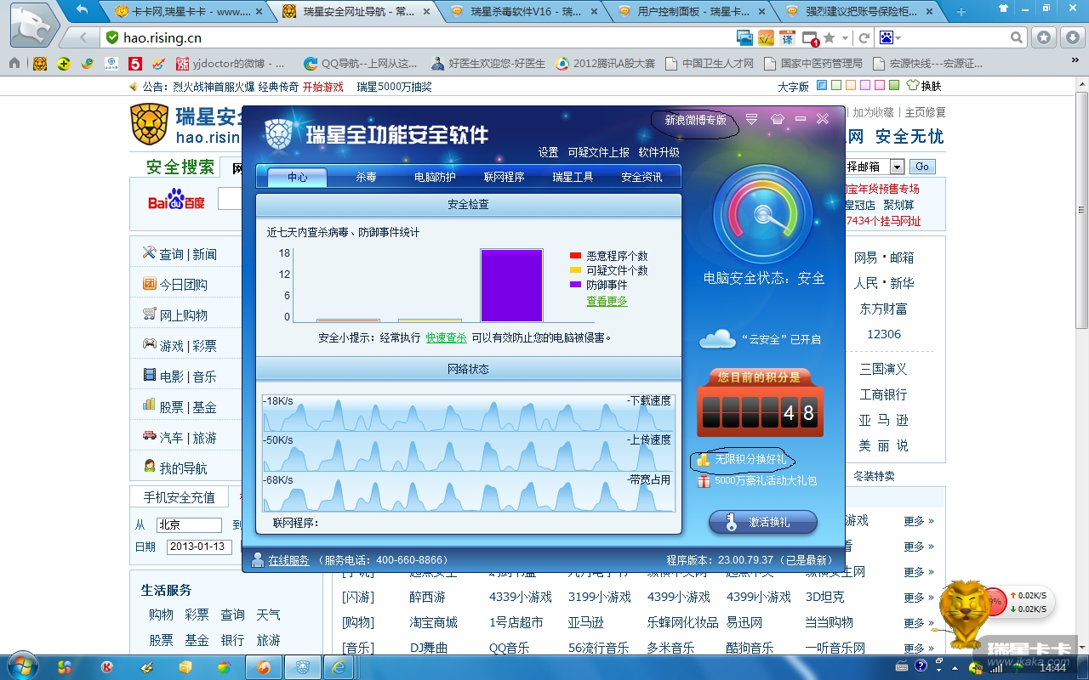Click the 在线服务 link
Viewport: 1089px width, 680px height.
[288, 560]
